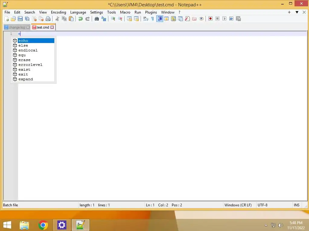This screenshot has height=231, width=309.
Task: Click the UTF-8 encoding status bar entry
Action: [x=263, y=205]
